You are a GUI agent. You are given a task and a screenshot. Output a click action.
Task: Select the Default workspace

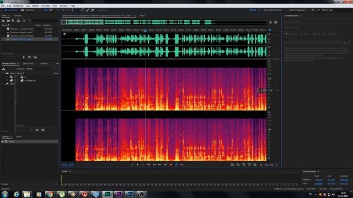pos(253,10)
